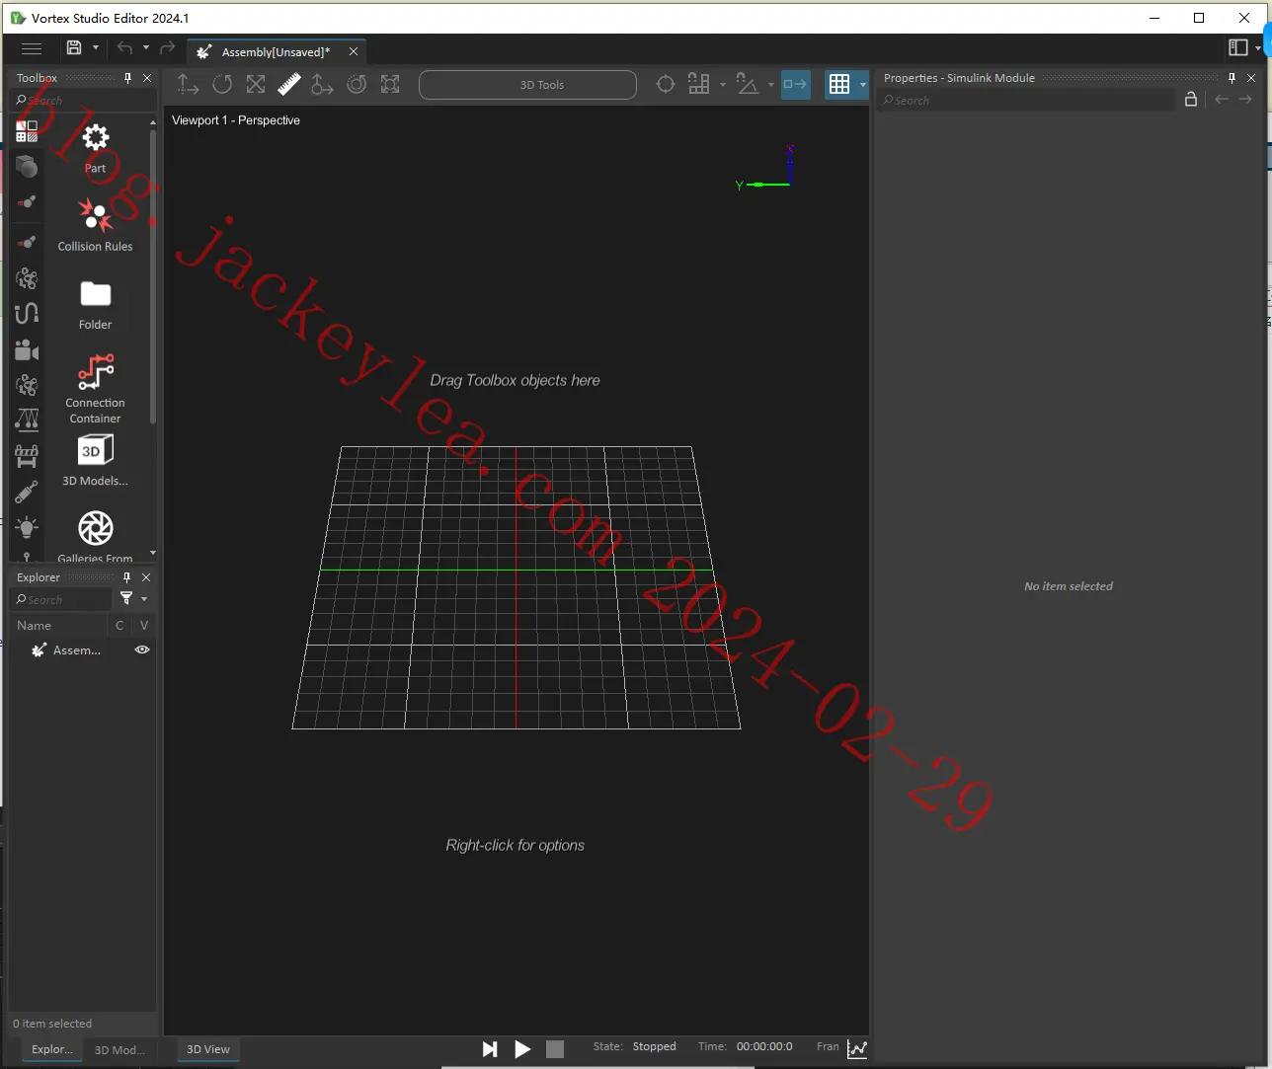Click the Folder toolbox item

(95, 305)
